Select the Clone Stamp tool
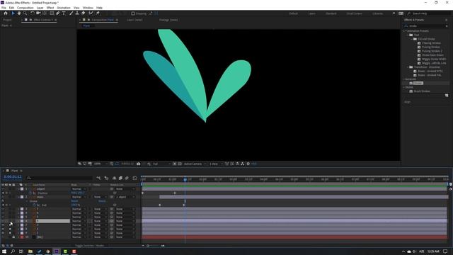453x255 pixels. [x=77, y=13]
